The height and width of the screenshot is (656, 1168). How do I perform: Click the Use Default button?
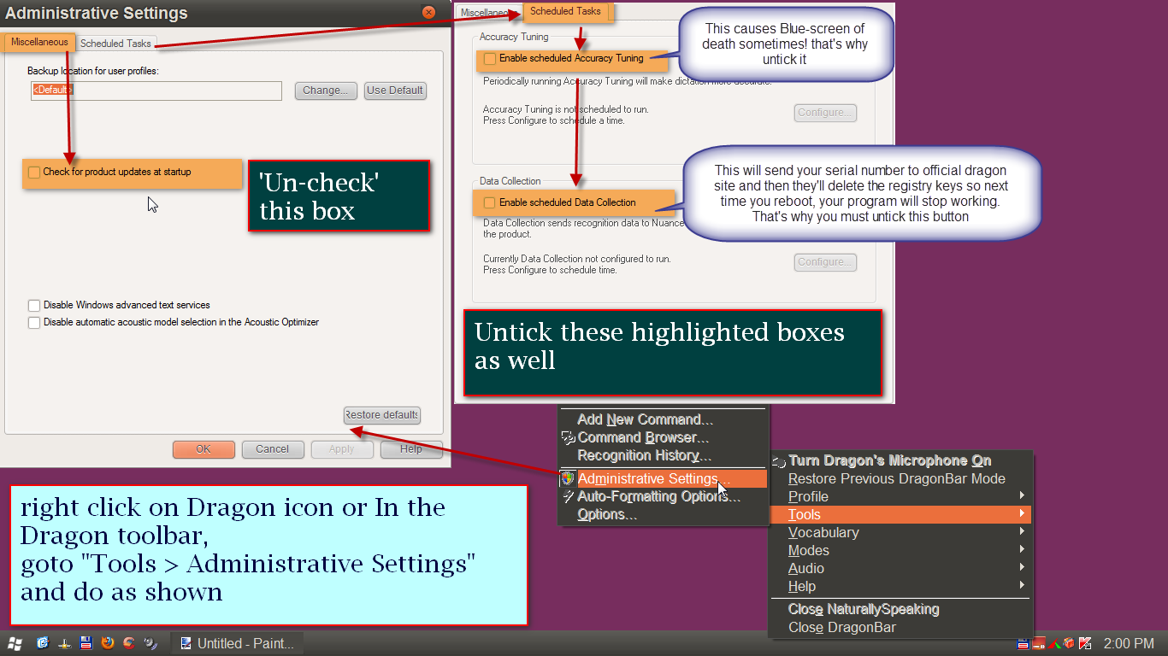[x=395, y=90]
